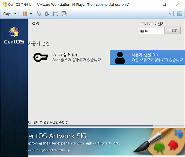Image resolution: width=185 pixels, height=157 pixels.
Task: Open 사용자 생성 (U) spoke
Action: 147,57
